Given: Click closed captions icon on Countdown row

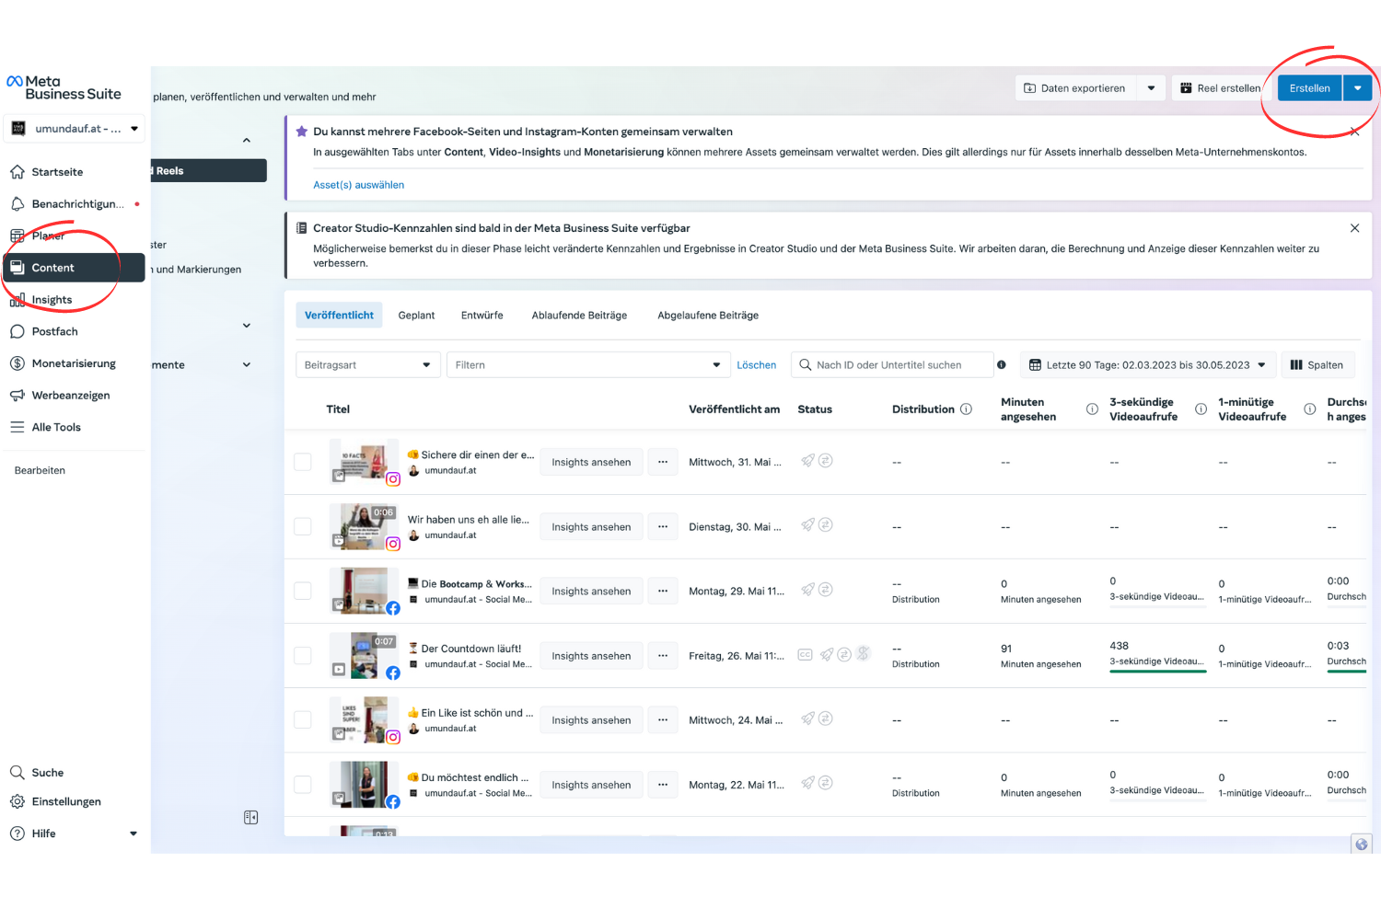Looking at the screenshot, I should click(805, 655).
